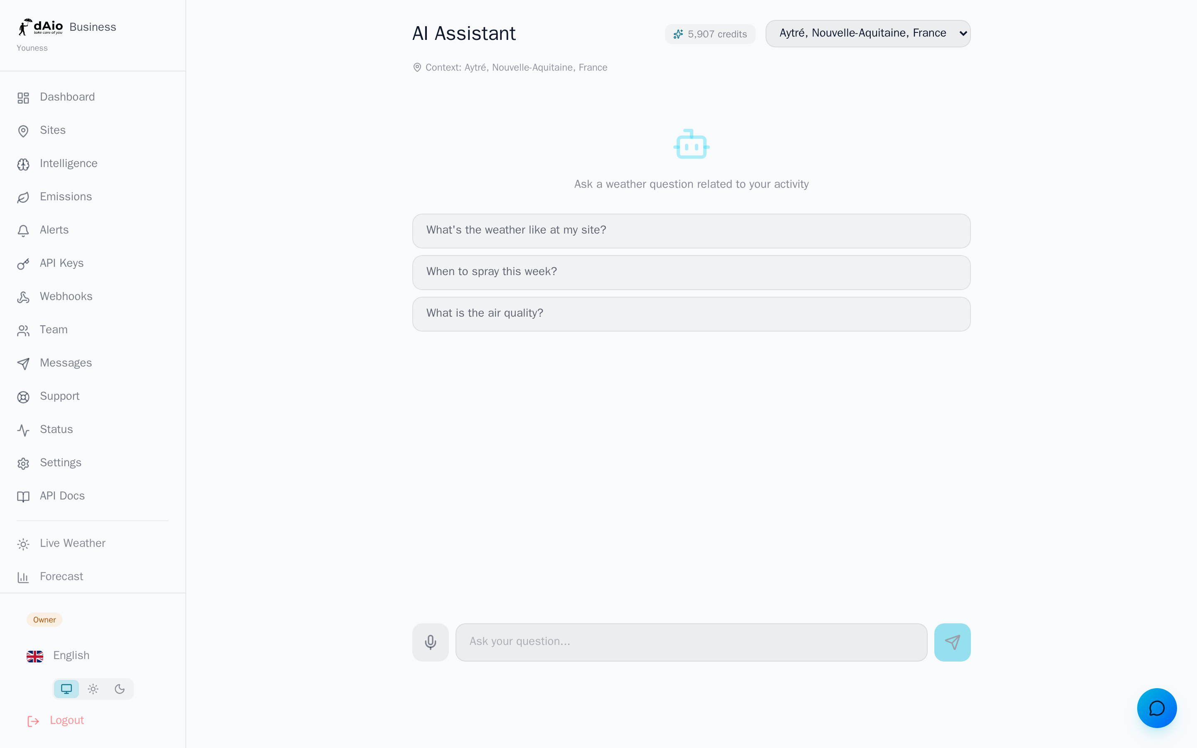Click the Dashboard grid icon
1197x748 pixels.
pyautogui.click(x=23, y=98)
